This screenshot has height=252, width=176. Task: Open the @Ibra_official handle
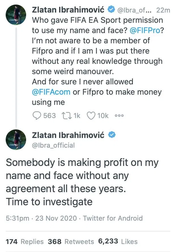click(x=53, y=145)
